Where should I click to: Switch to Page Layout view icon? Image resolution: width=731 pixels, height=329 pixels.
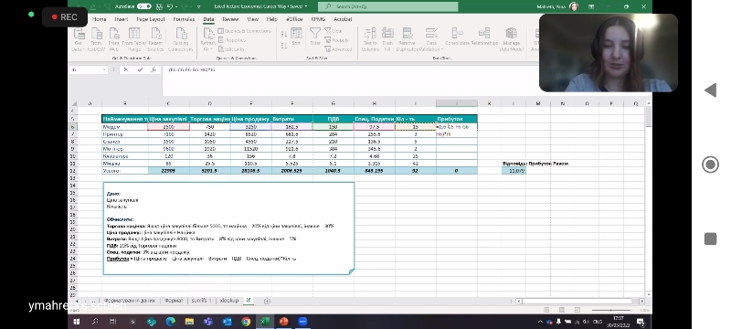point(562,310)
